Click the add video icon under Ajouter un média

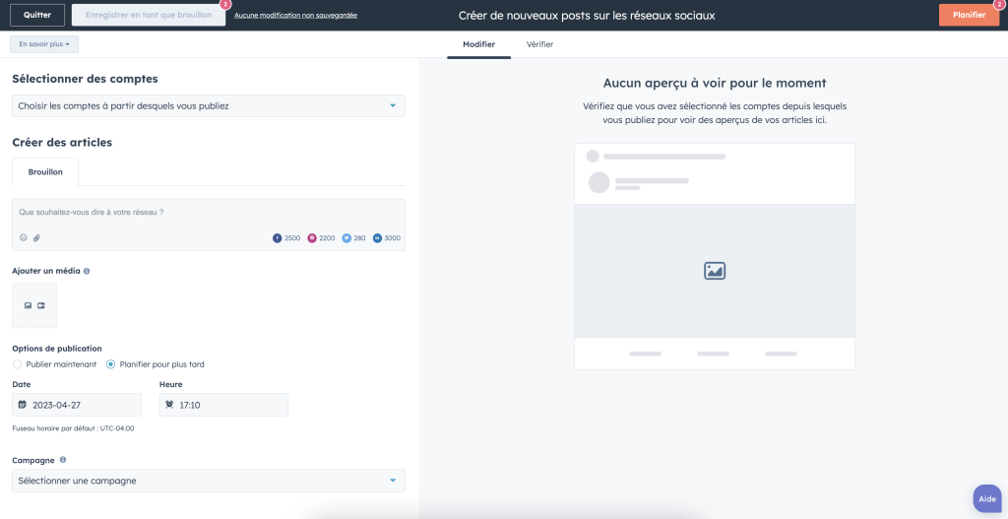coord(41,305)
